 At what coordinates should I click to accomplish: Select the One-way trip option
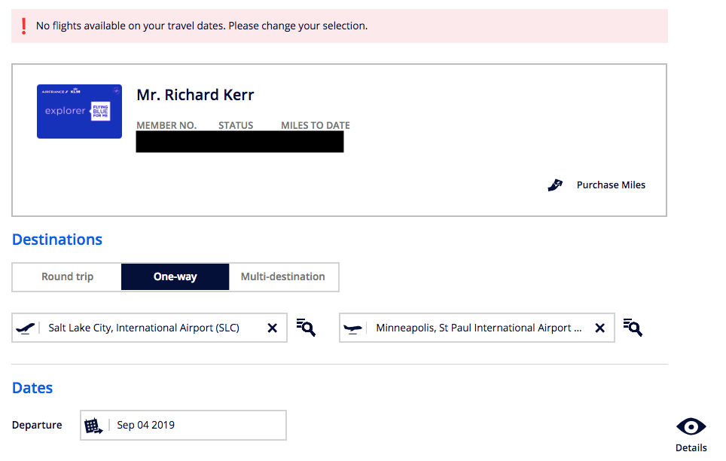pyautogui.click(x=175, y=277)
